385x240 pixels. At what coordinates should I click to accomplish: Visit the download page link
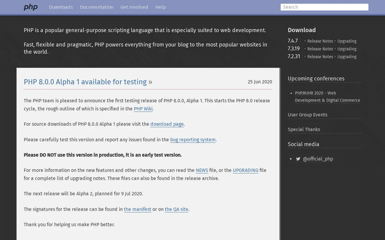click(x=167, y=124)
